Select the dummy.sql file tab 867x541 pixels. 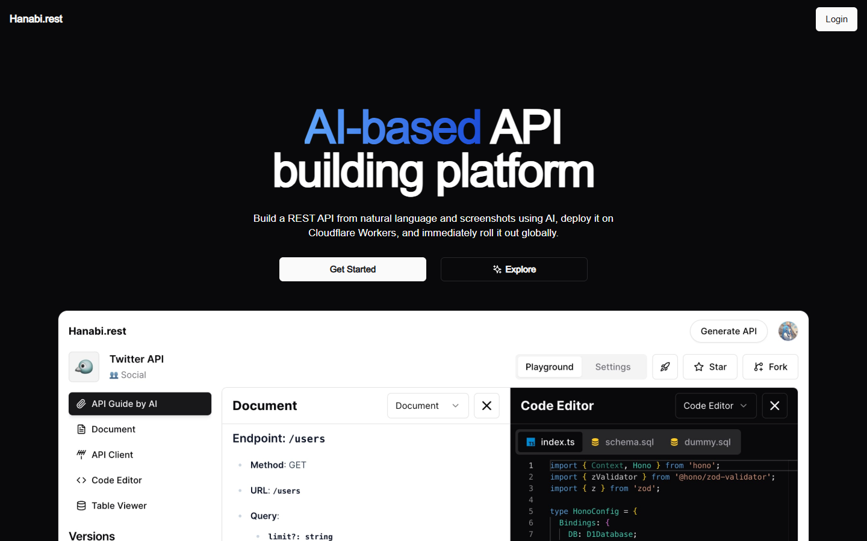point(701,442)
